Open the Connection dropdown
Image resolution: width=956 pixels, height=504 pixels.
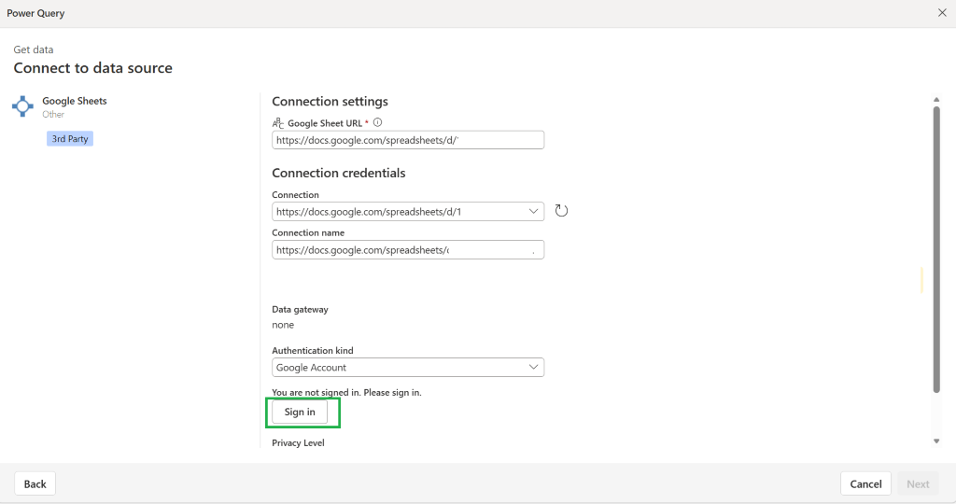pyautogui.click(x=408, y=212)
